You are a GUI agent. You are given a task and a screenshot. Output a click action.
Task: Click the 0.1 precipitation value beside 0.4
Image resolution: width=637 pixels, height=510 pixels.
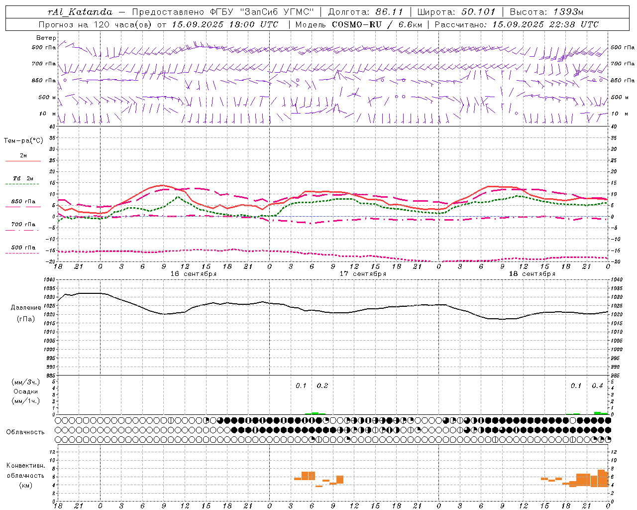click(576, 385)
